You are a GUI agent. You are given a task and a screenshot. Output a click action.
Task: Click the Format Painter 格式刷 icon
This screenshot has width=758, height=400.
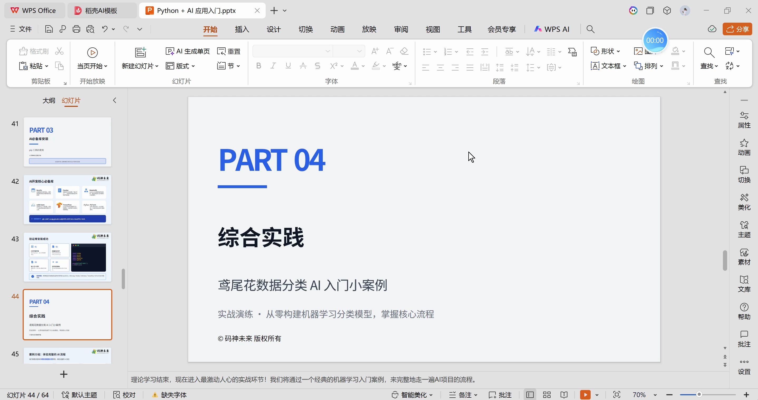(33, 51)
